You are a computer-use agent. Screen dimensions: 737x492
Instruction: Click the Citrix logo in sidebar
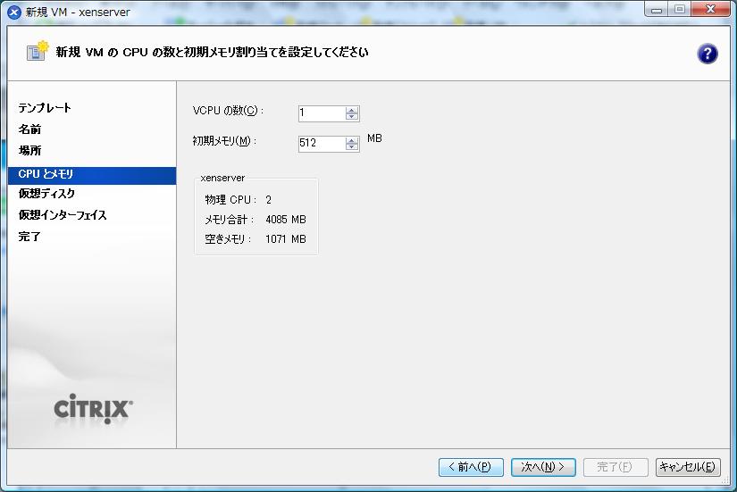pyautogui.click(x=93, y=409)
